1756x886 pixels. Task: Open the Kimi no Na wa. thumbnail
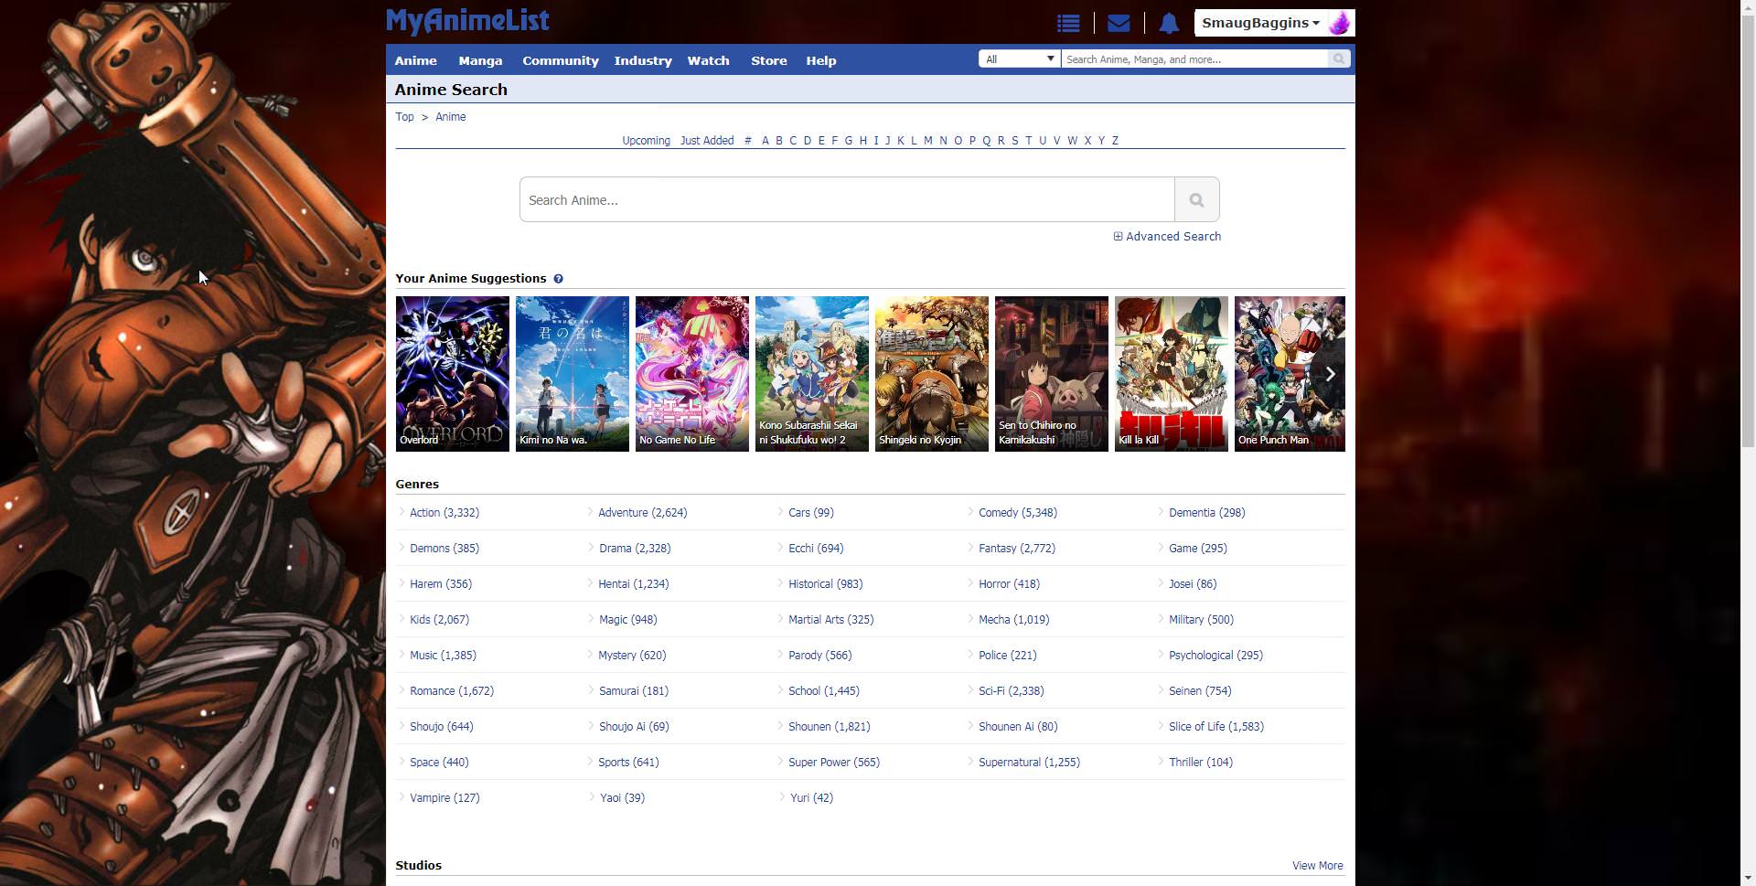[x=572, y=373]
